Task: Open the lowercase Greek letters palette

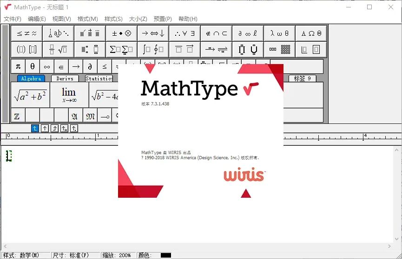Action: point(279,33)
